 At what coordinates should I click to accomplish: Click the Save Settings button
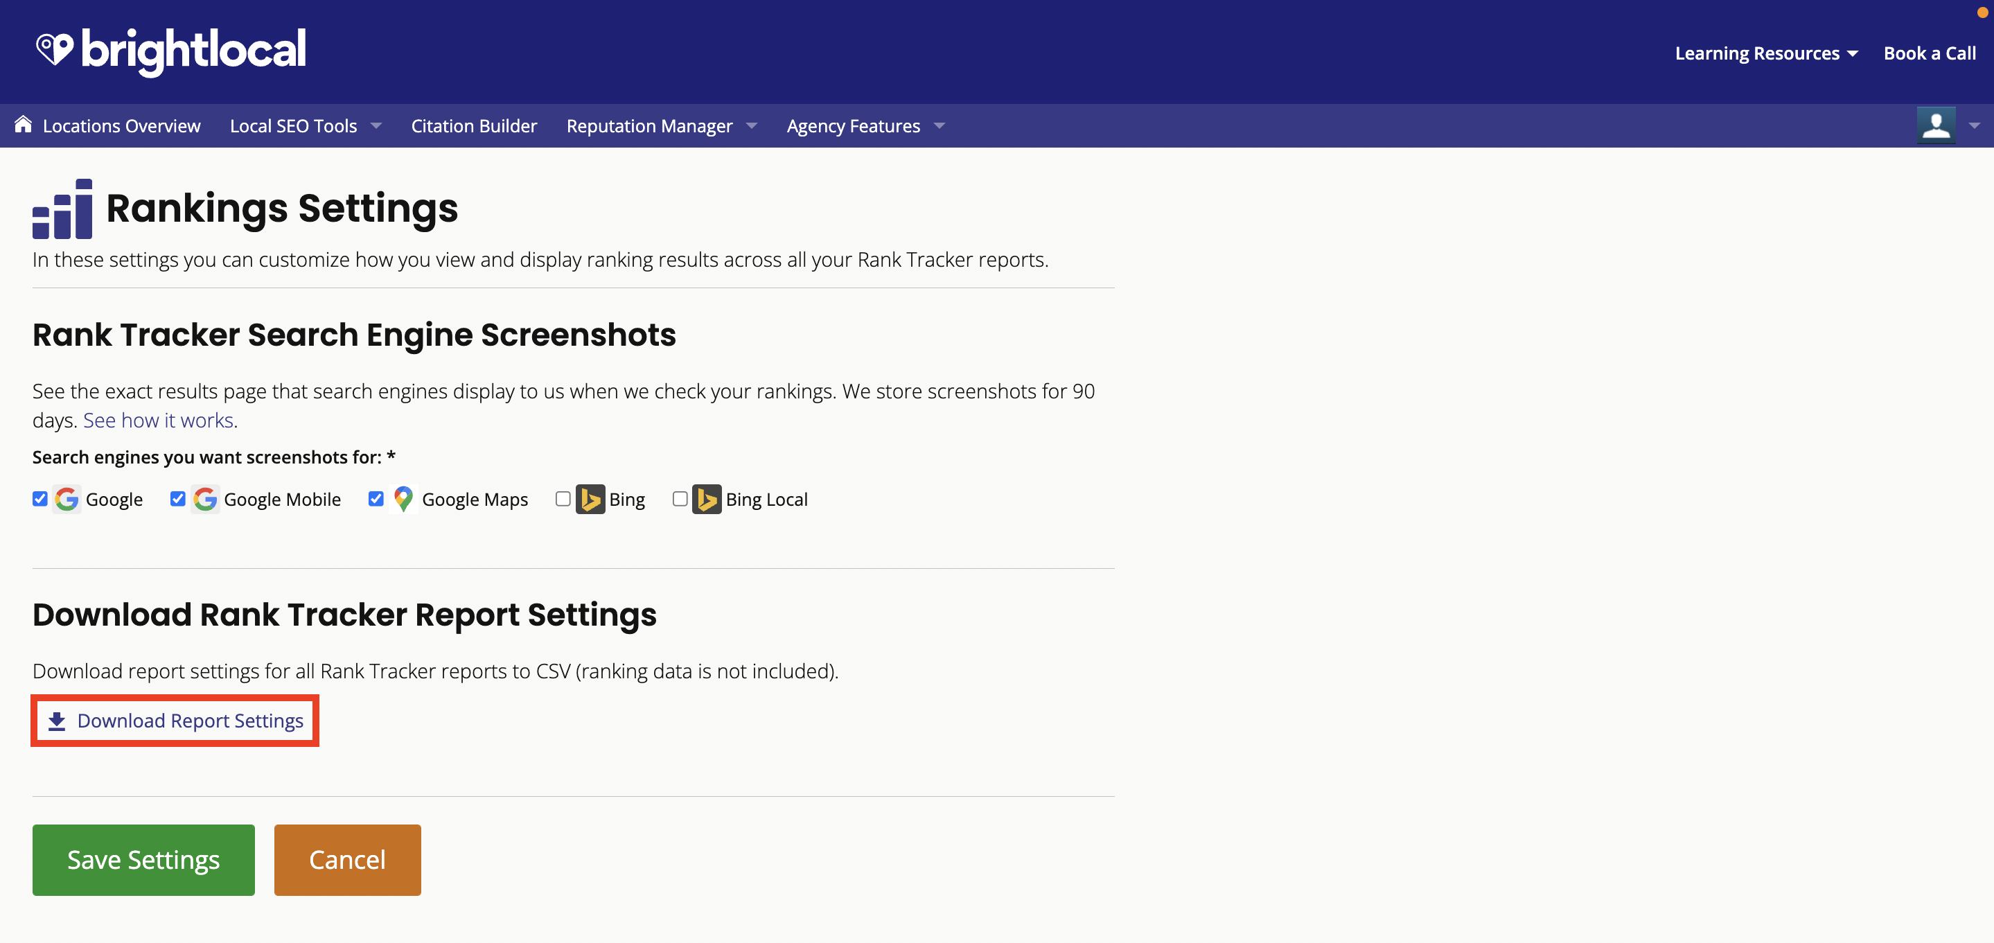click(x=143, y=860)
